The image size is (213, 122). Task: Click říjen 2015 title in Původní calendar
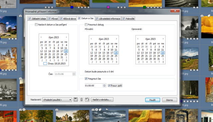point(104,39)
